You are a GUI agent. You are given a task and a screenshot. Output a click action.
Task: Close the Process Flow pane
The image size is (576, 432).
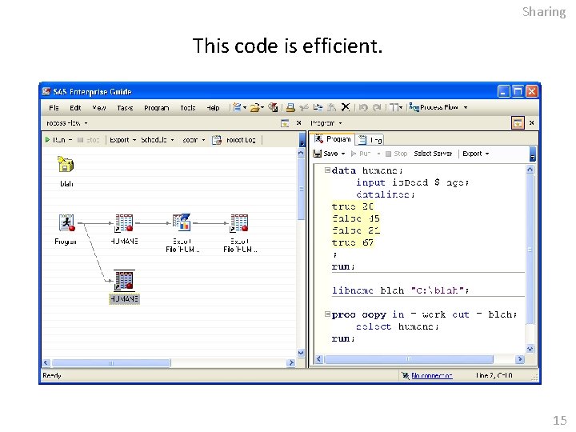(298, 123)
